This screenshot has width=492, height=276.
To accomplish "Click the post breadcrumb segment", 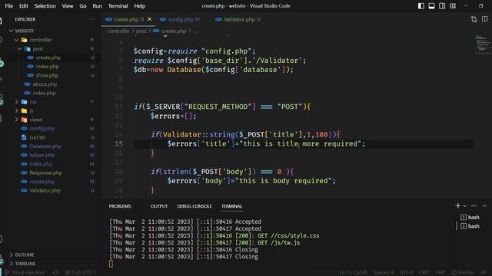I will (141, 31).
